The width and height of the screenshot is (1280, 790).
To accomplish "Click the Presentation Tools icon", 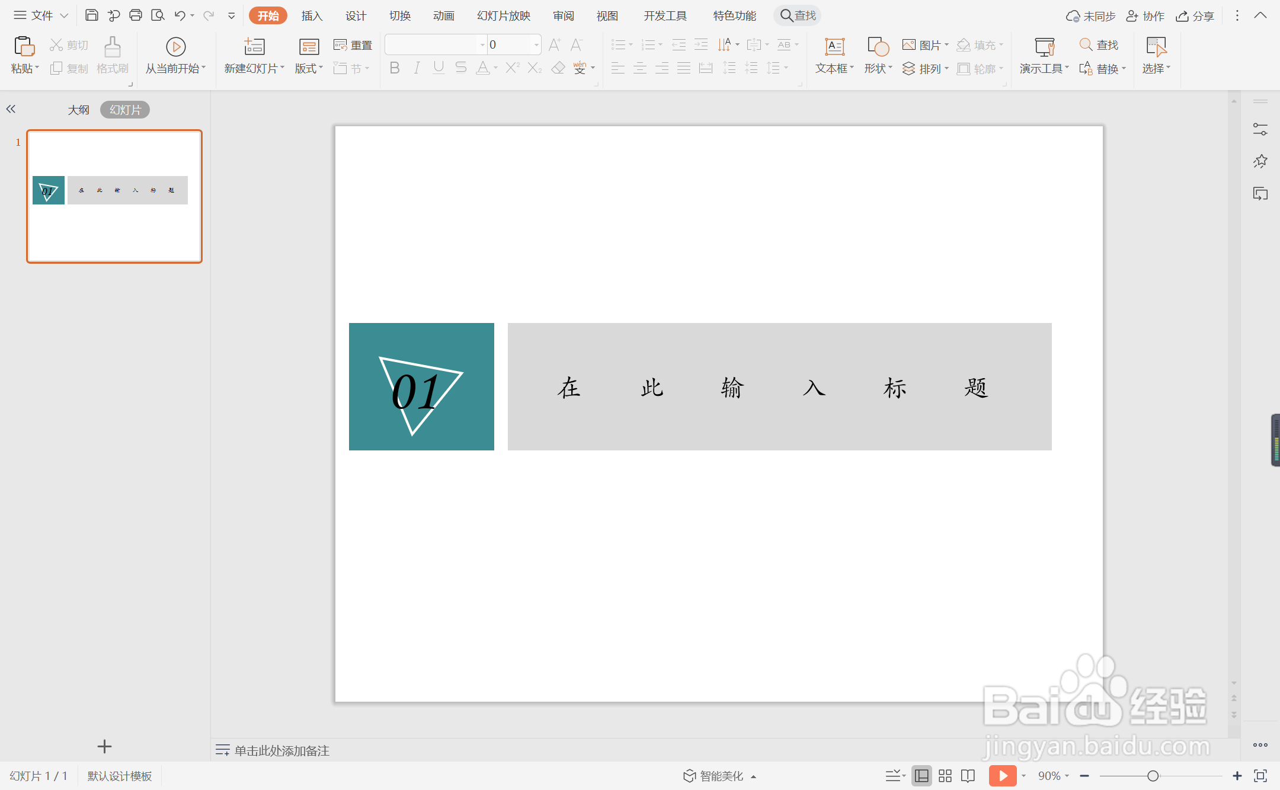I will click(x=1044, y=46).
